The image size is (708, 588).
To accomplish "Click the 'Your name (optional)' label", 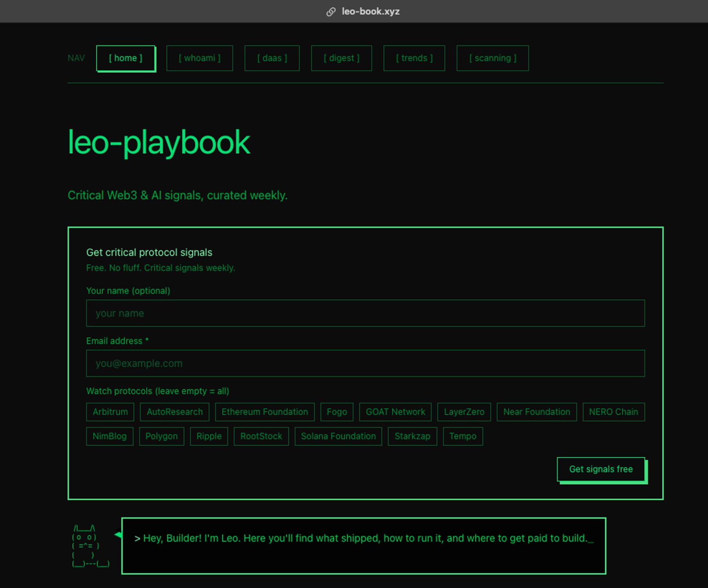I will (x=128, y=291).
